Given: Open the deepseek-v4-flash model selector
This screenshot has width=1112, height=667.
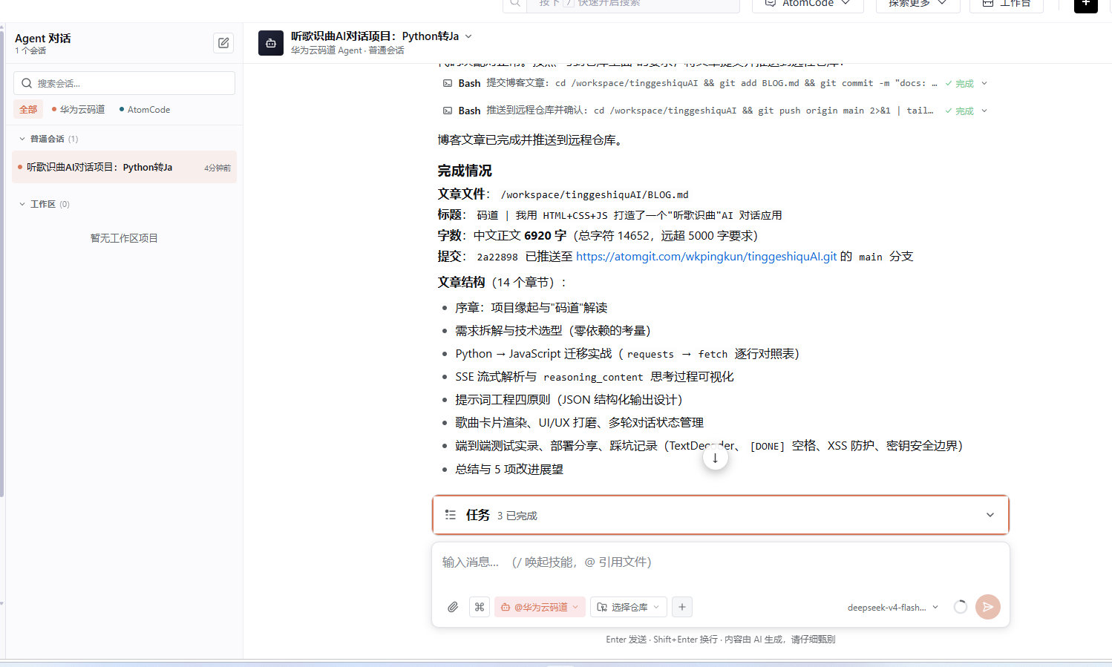Looking at the screenshot, I should tap(893, 607).
